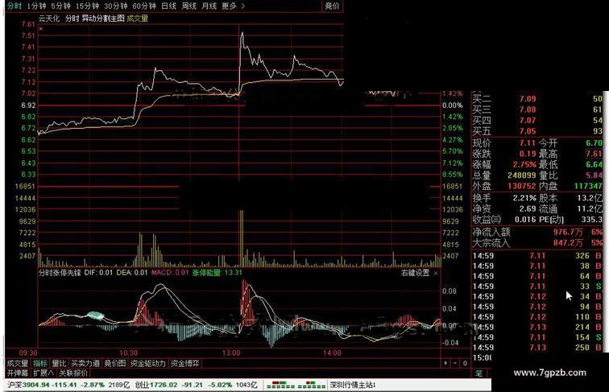The image size is (609, 392).
Task: Toggle the 开弹幕 button
Action: [x=18, y=373]
